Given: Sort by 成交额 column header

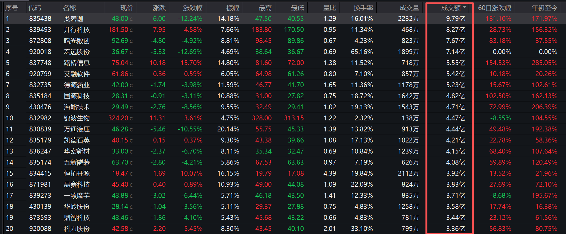Looking at the screenshot, I should pyautogui.click(x=451, y=8).
